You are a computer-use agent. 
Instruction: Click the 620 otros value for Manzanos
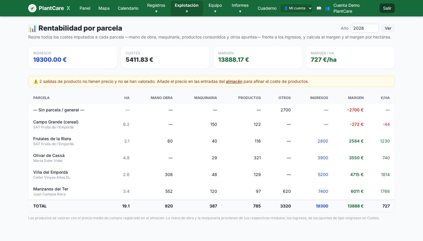(x=287, y=191)
